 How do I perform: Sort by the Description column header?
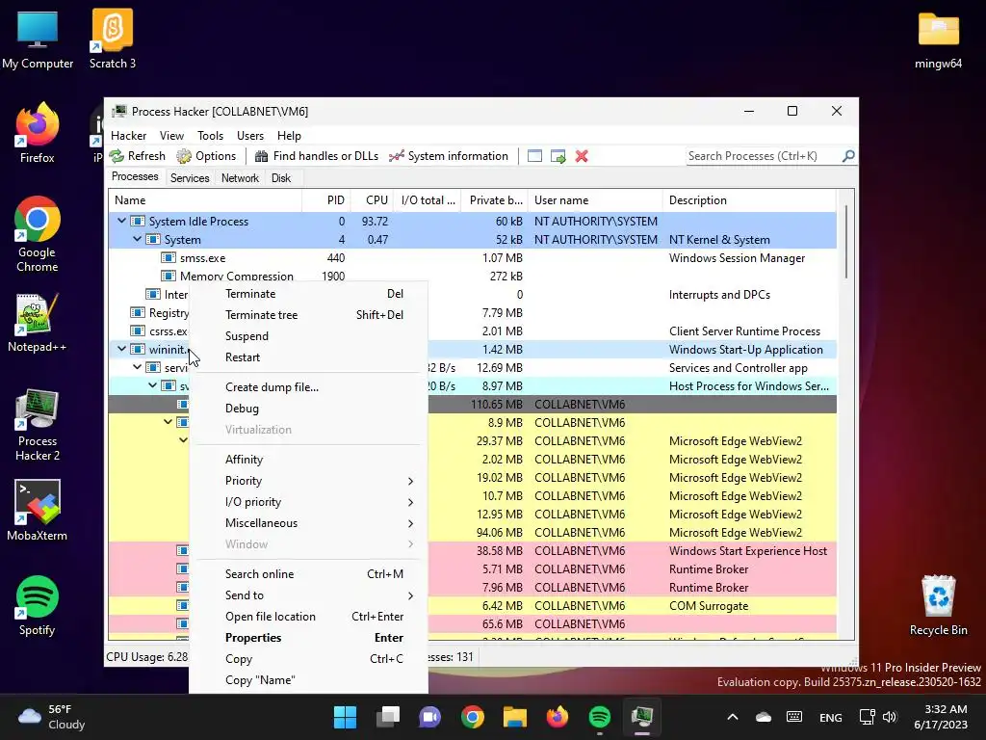[749, 200]
